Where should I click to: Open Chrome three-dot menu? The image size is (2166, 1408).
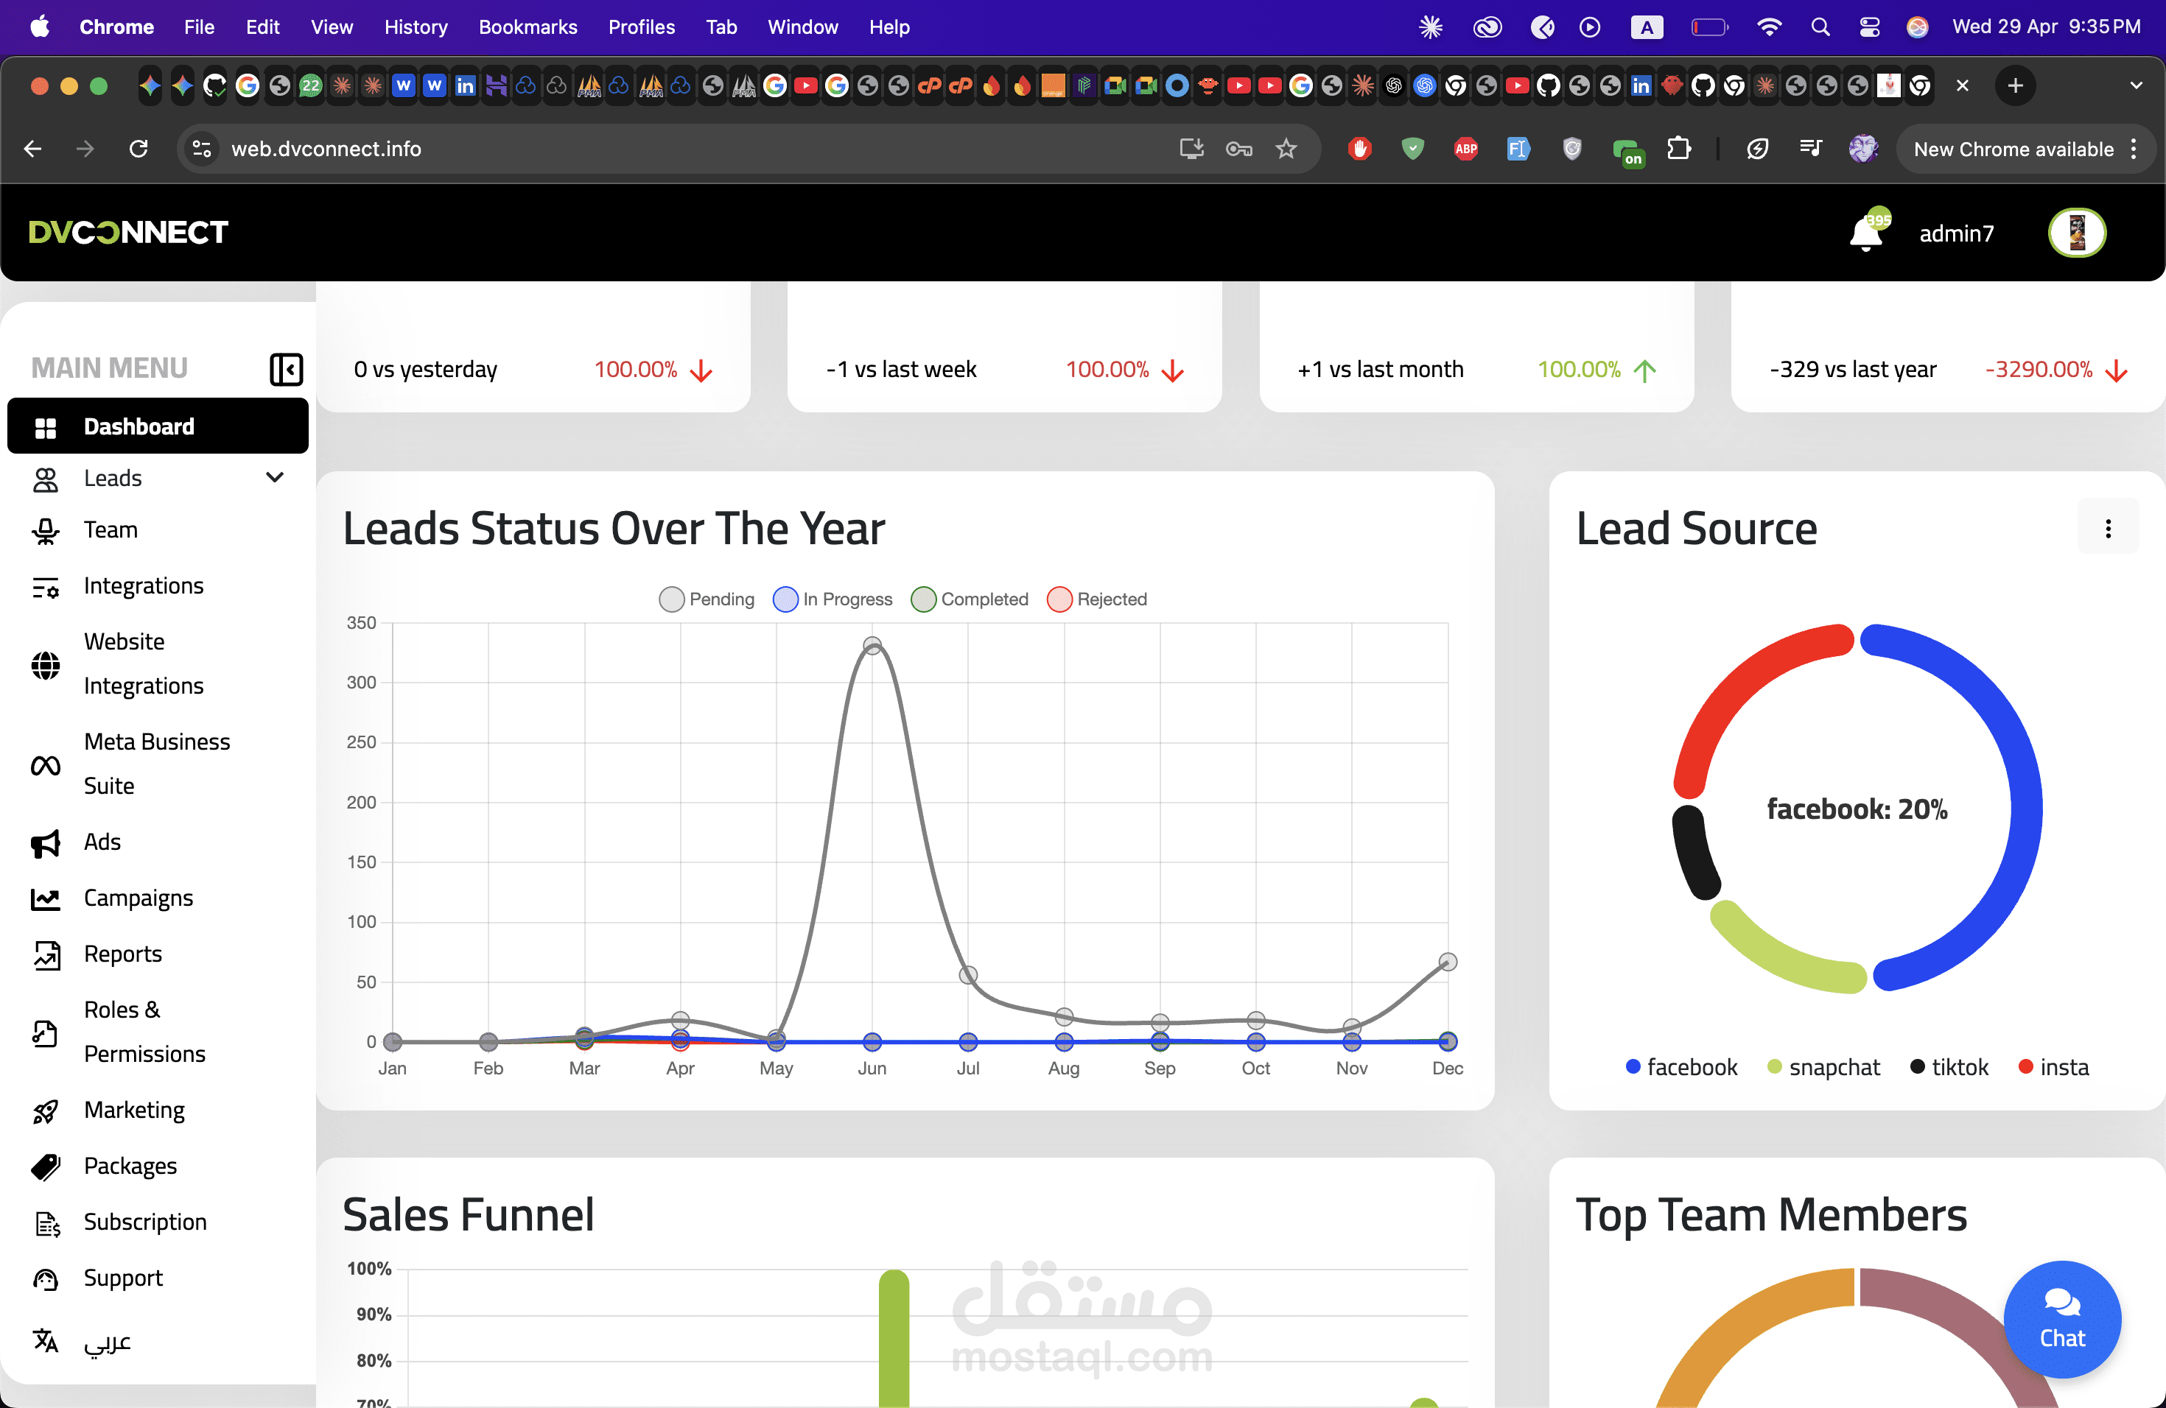tap(2134, 148)
